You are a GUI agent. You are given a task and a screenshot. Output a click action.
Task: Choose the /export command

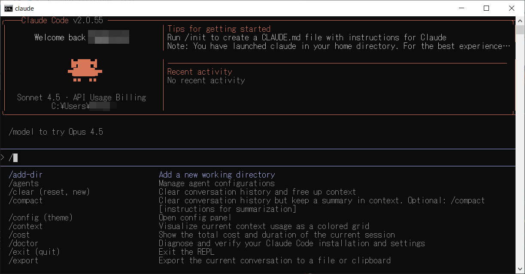pyautogui.click(x=23, y=260)
